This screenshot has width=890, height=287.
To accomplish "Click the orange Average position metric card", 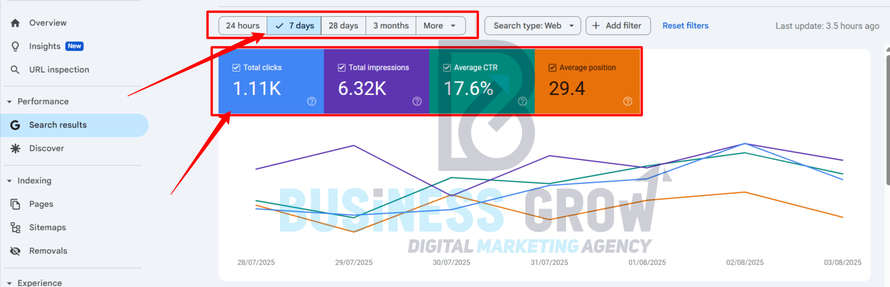I will coord(587,81).
